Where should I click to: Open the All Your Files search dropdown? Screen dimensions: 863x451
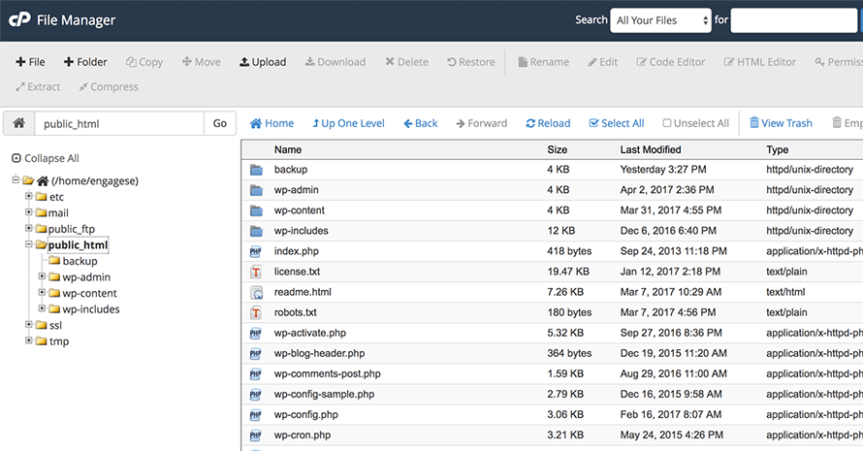(660, 20)
